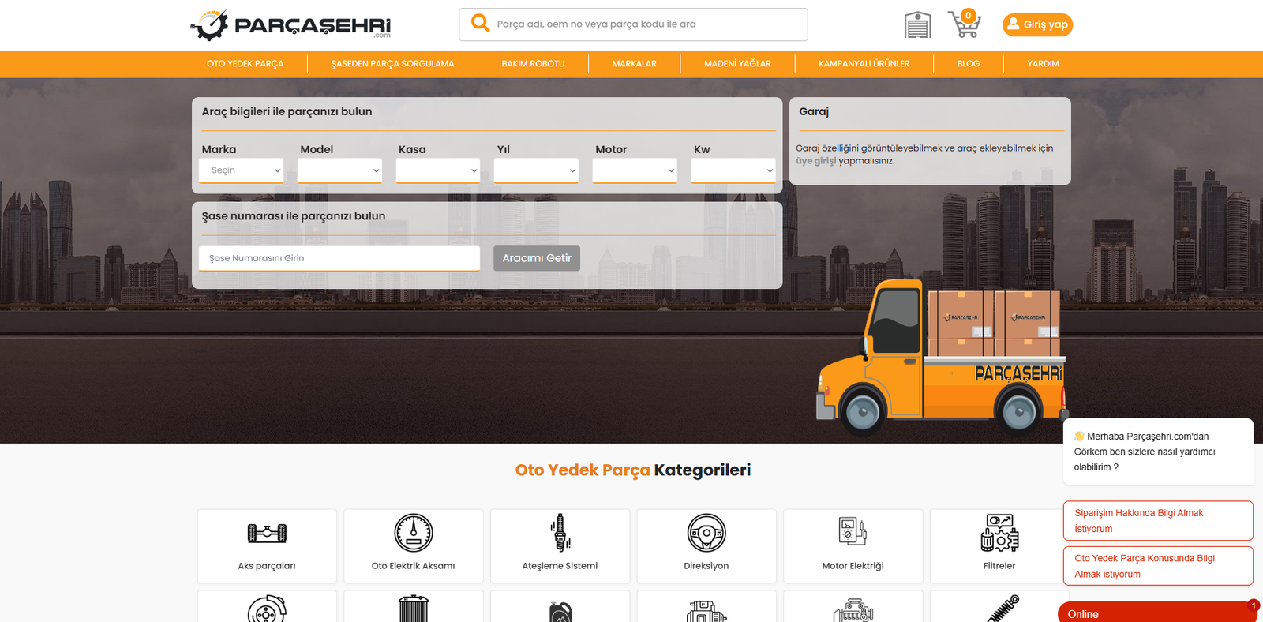
Task: Select the Filtreler category icon
Action: click(999, 533)
